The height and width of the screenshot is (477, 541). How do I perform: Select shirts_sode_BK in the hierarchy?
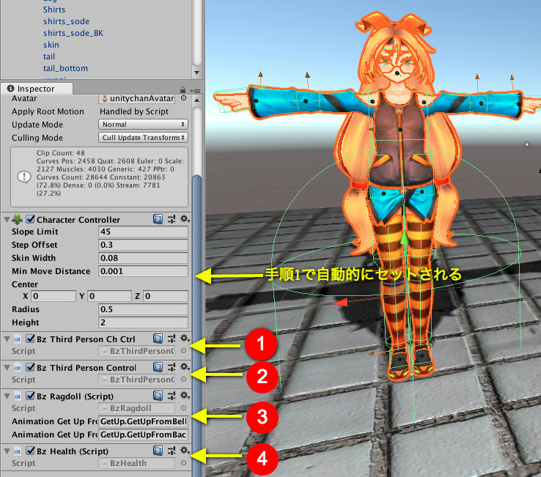click(x=73, y=33)
